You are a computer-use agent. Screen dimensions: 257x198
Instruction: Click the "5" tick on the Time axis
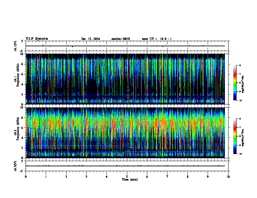pos(127,177)
